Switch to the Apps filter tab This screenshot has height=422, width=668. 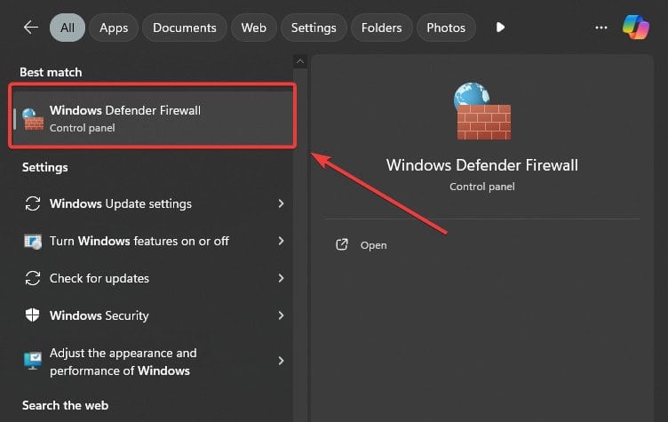coord(114,28)
